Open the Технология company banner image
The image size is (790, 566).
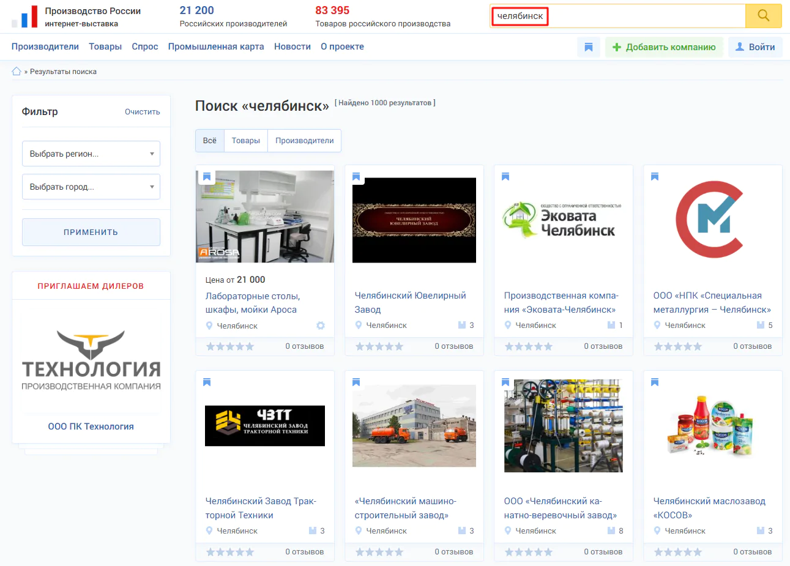[91, 361]
